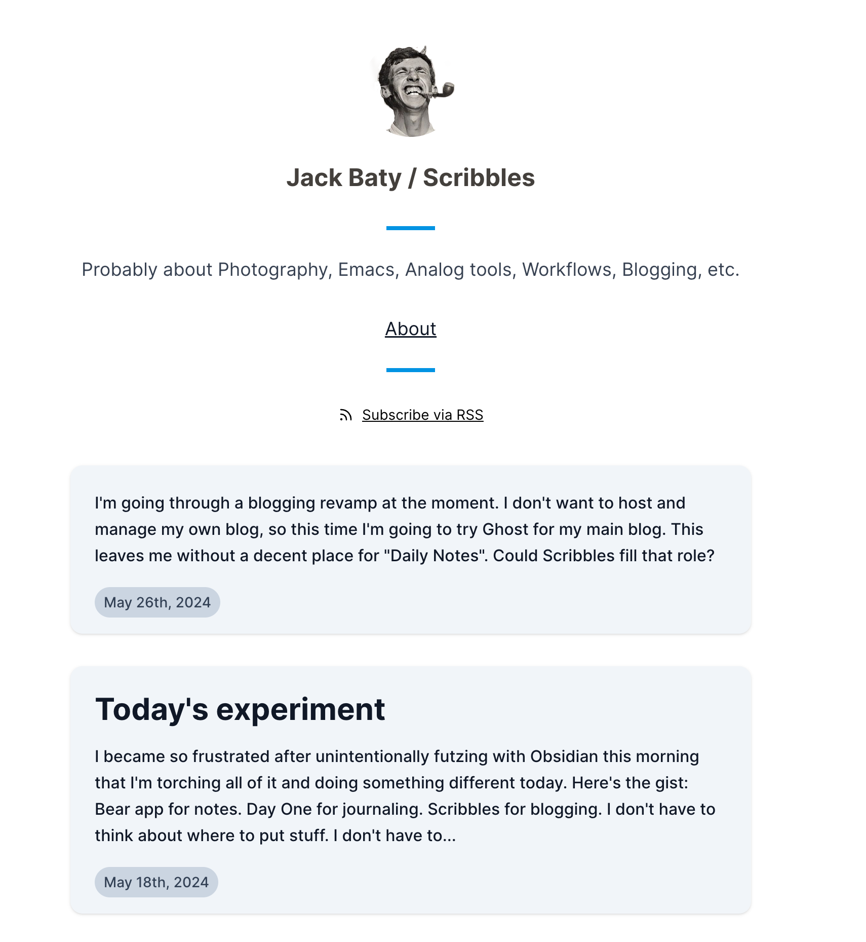Click the May 18th, 2024 date badge
Image resolution: width=866 pixels, height=942 pixels.
156,882
